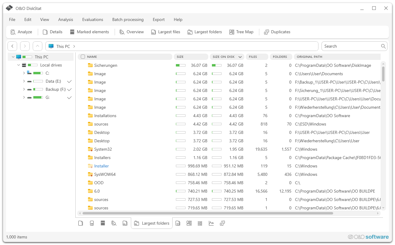Select the OOD folder row
Screen dimensions: 395x245
pyautogui.click(x=229, y=183)
